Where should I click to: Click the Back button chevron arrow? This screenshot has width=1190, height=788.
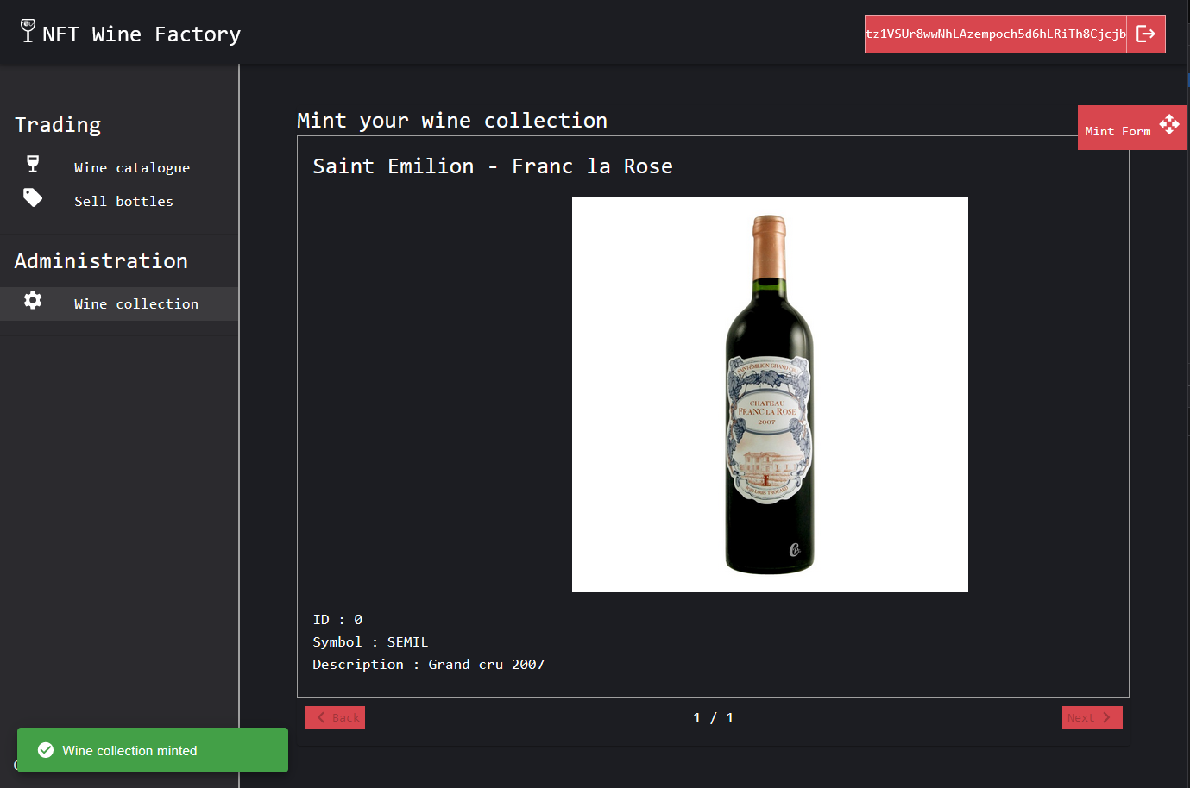(x=321, y=717)
